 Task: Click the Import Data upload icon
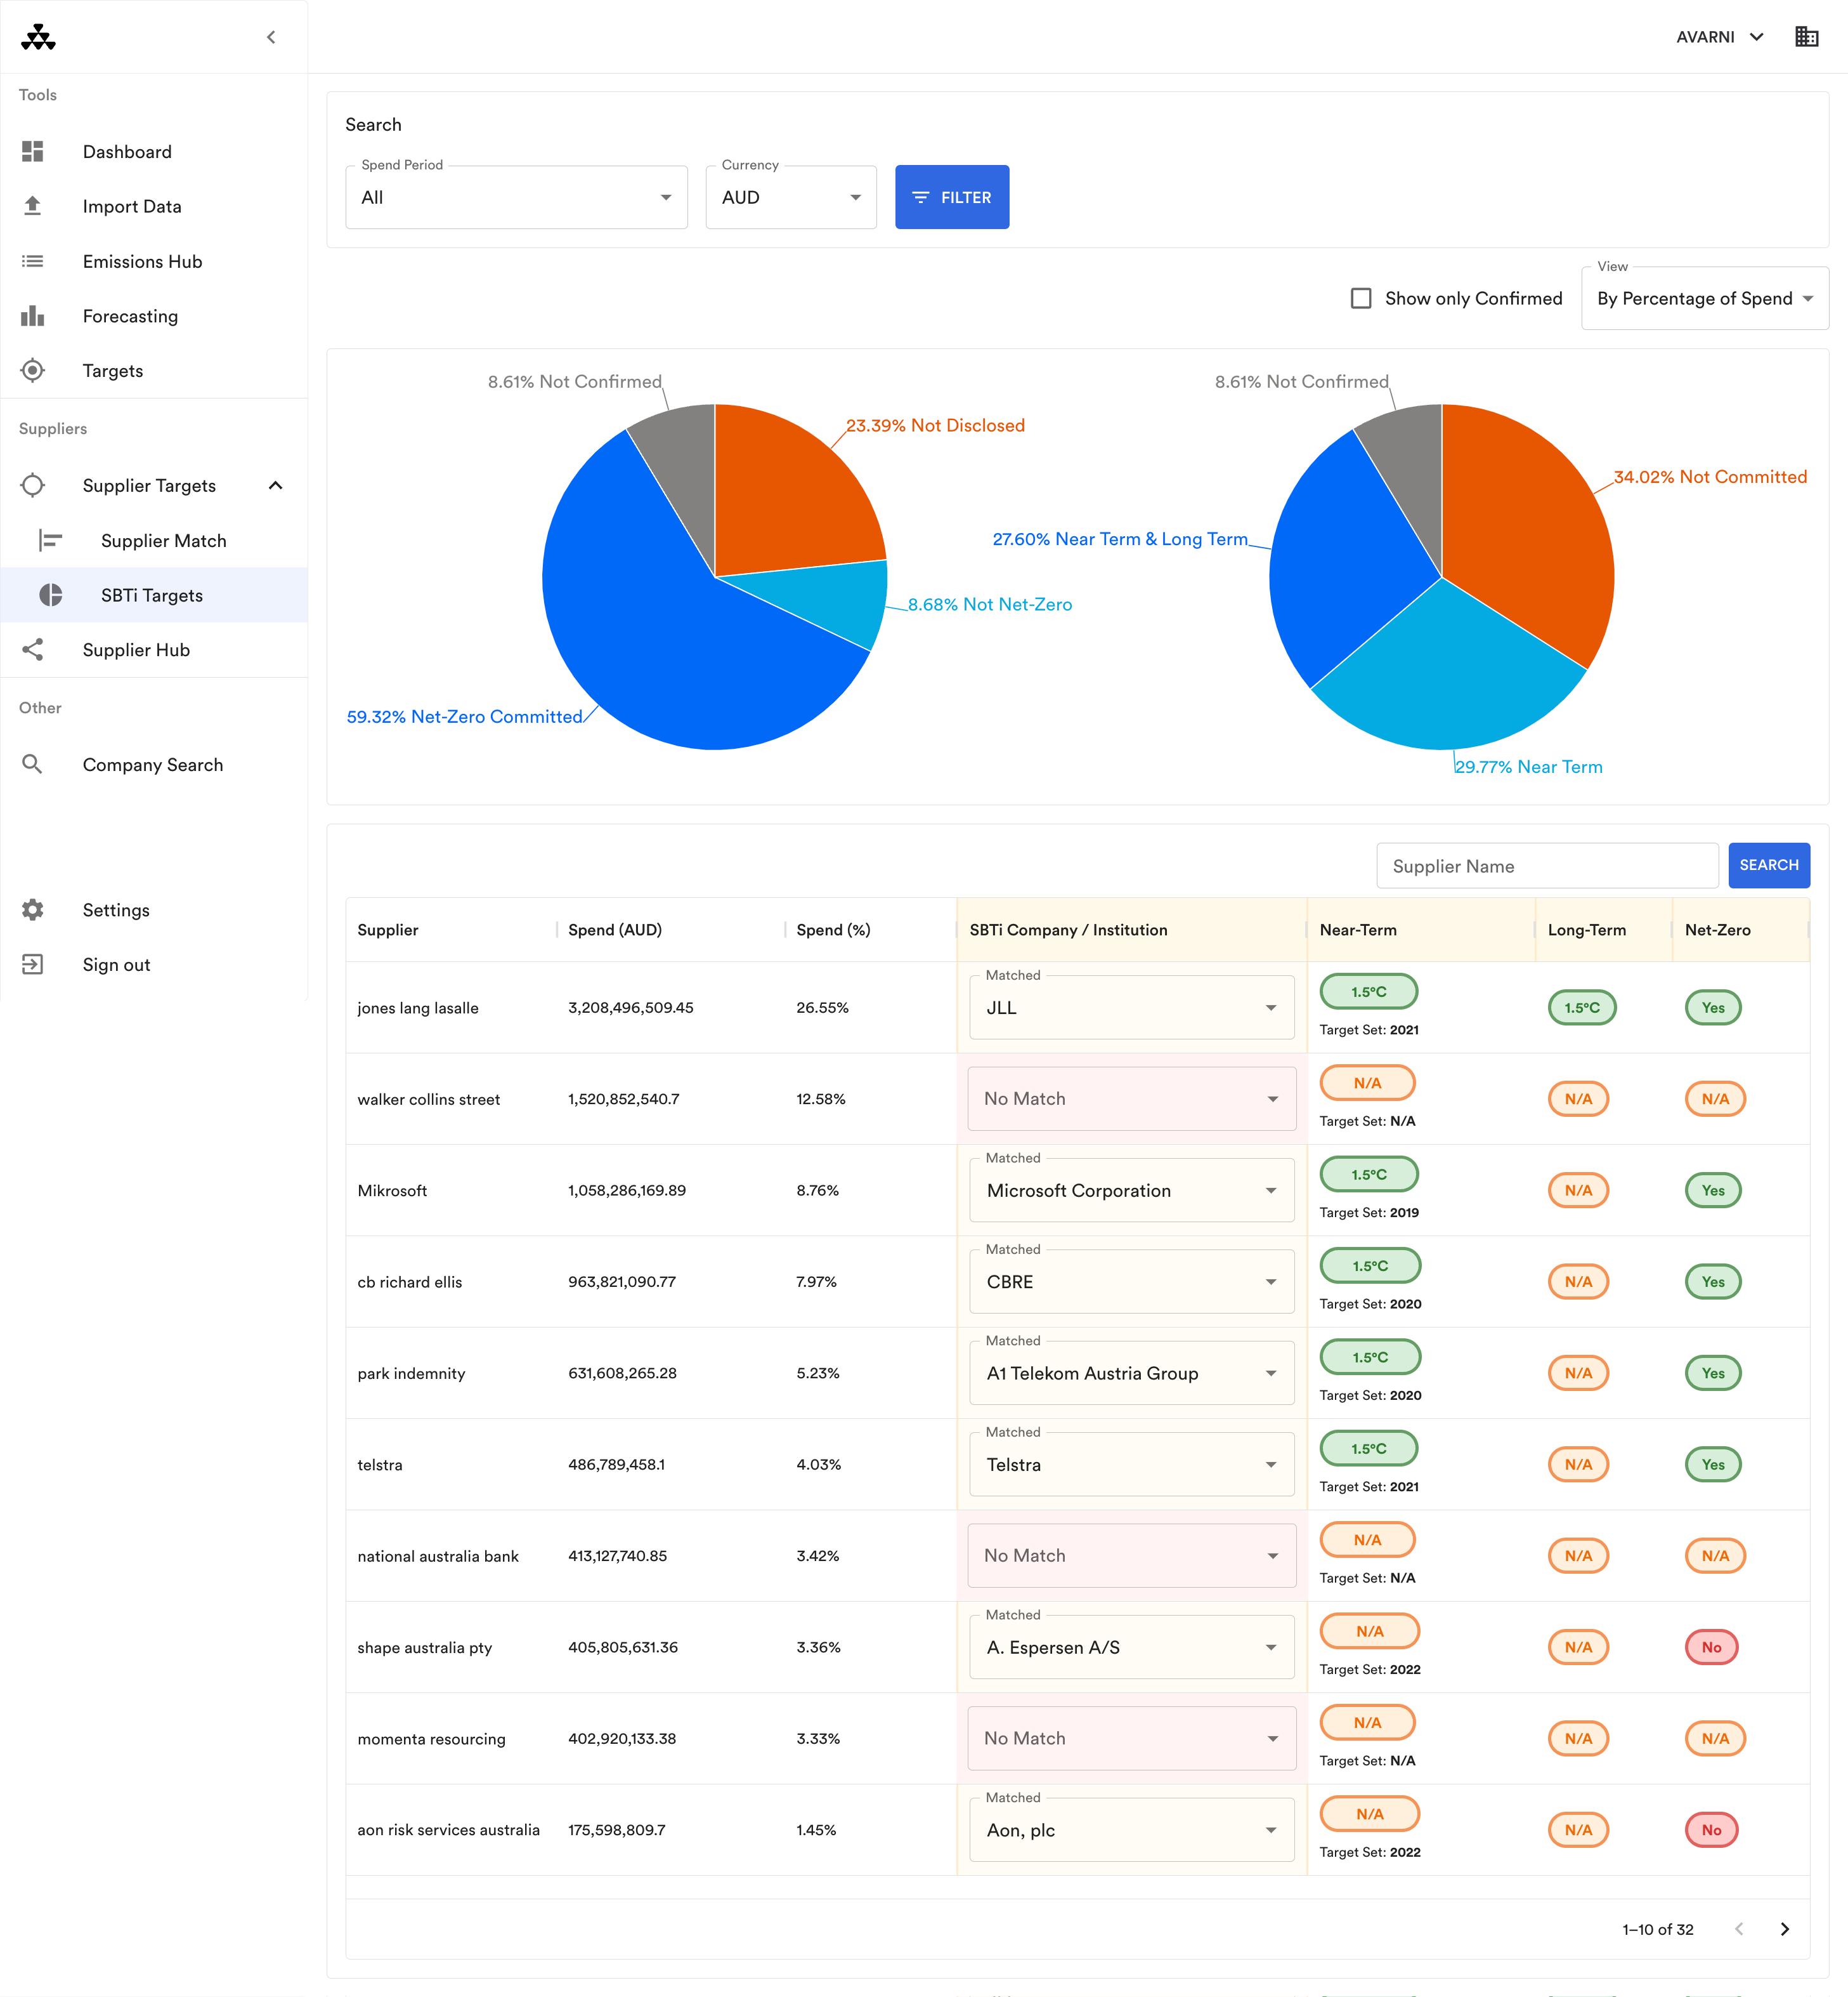click(x=32, y=206)
